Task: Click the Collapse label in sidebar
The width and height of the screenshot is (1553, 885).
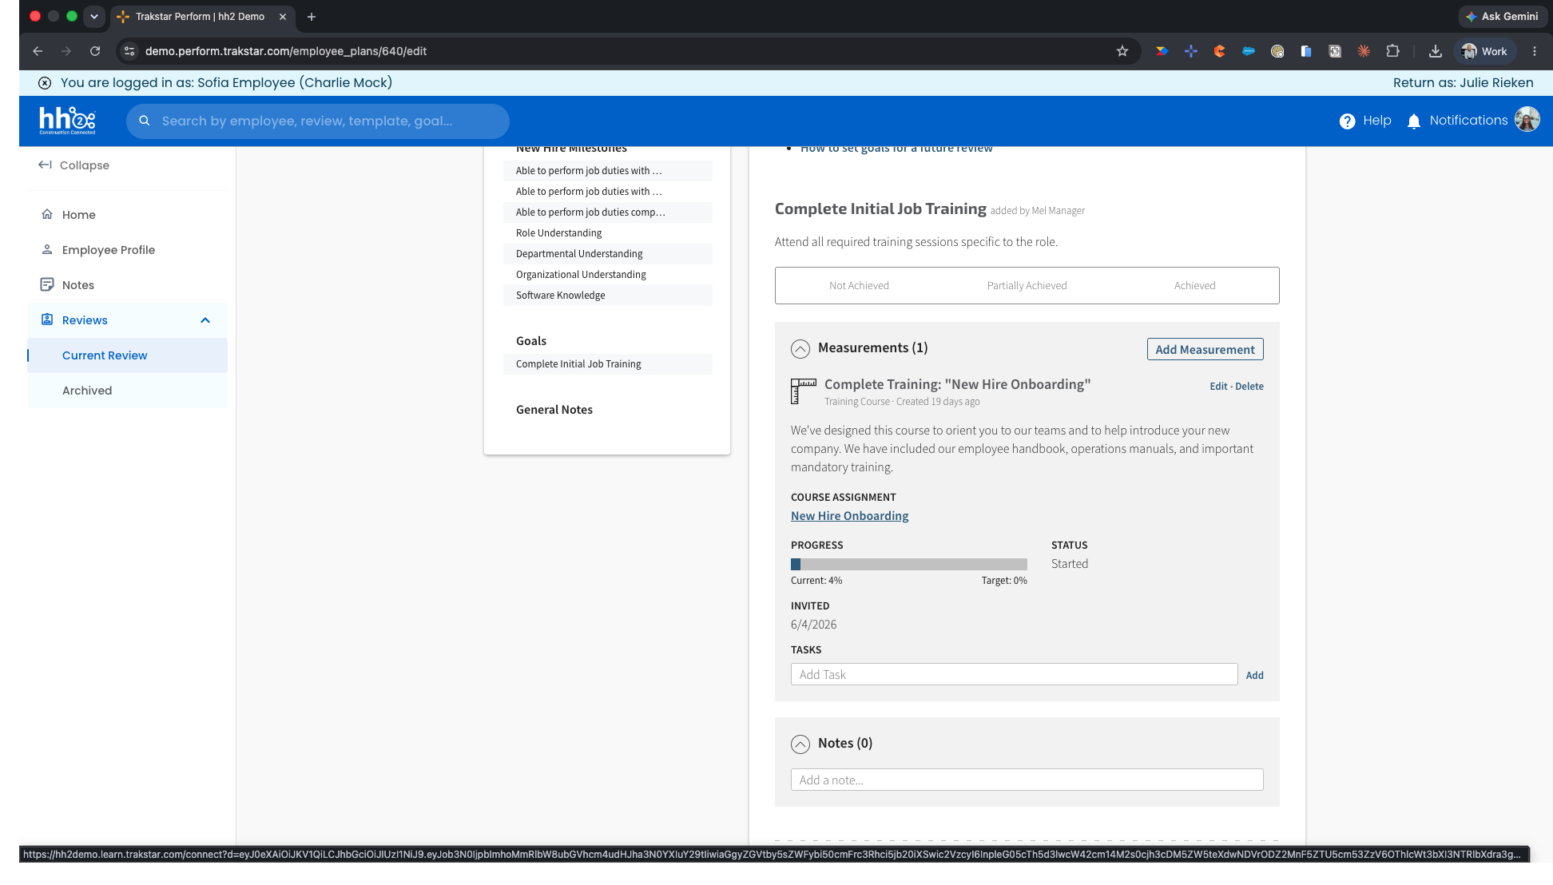Action: [x=84, y=165]
